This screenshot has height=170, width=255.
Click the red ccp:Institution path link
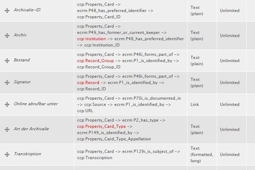[x=91, y=39]
